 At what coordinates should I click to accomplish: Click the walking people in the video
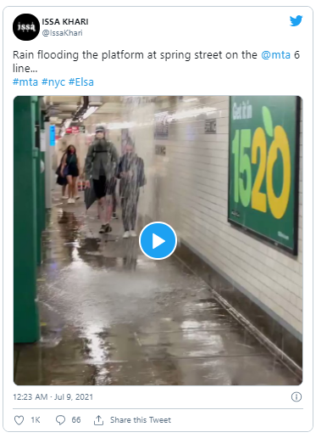pos(102,181)
